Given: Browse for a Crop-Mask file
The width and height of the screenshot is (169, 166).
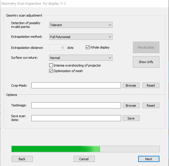Looking at the screenshot, I should coord(131,85).
